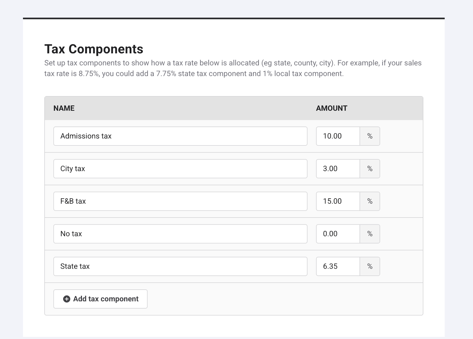The width and height of the screenshot is (473, 339).
Task: Click the NAME column header
Action: click(x=64, y=108)
